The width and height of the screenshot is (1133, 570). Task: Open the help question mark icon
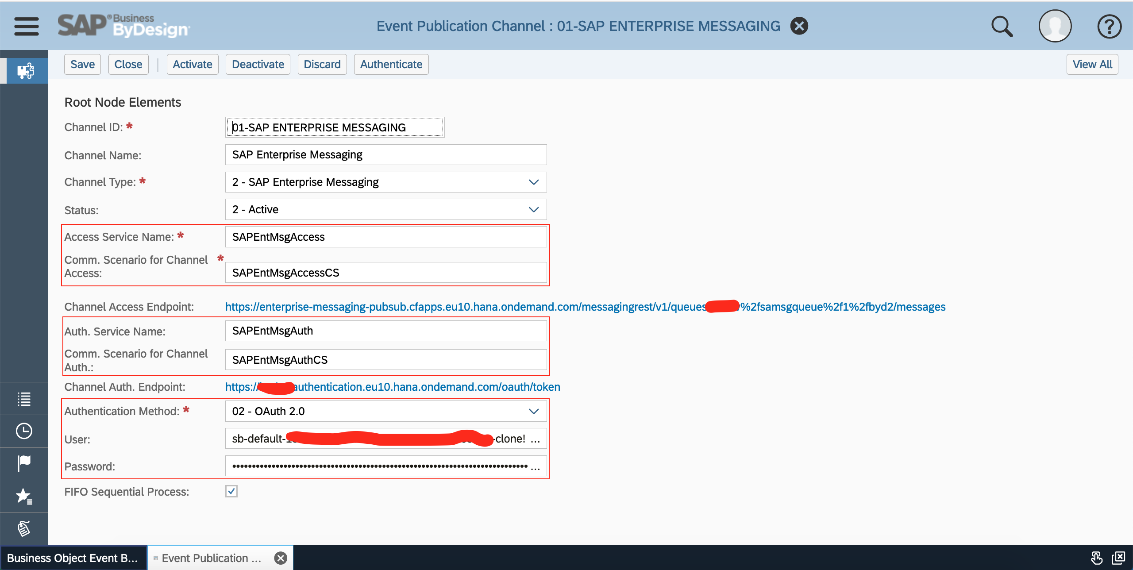1109,27
